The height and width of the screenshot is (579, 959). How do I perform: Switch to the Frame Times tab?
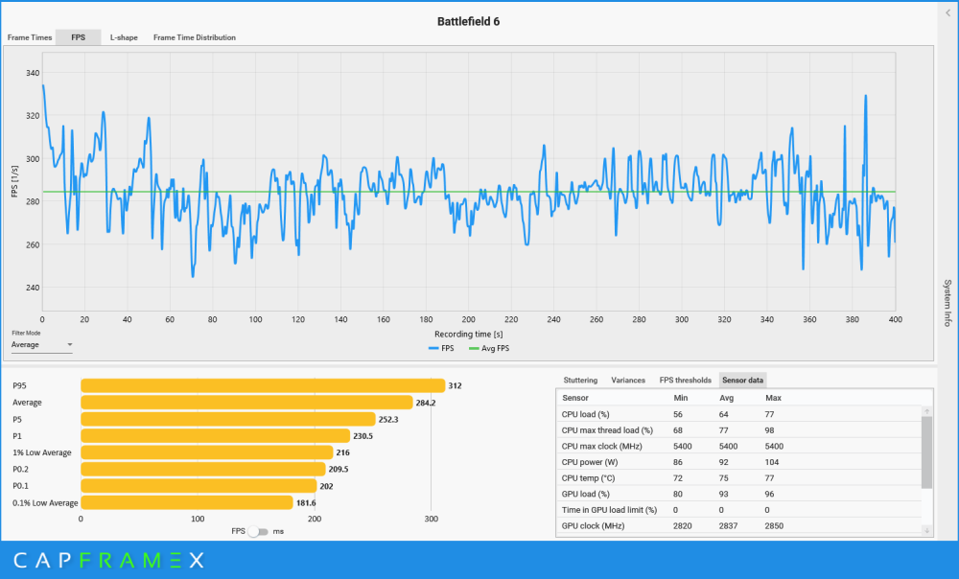(30, 37)
